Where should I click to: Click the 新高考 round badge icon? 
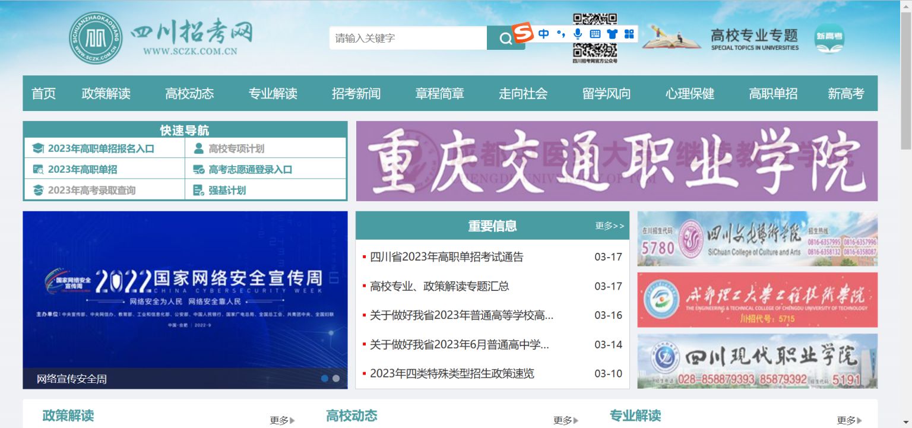click(x=829, y=38)
